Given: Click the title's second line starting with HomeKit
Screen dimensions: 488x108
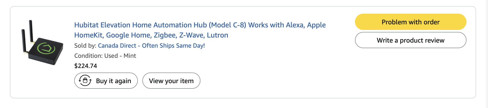Looking at the screenshot, I should pos(151,35).
